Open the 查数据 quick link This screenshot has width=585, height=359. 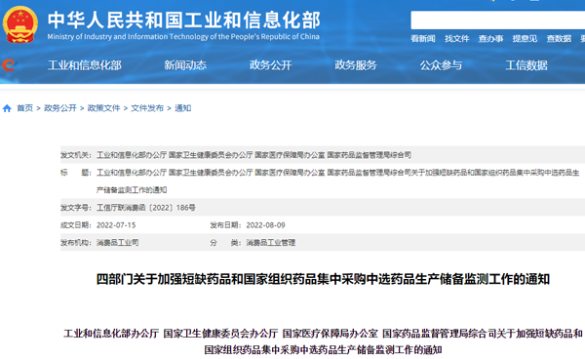pyautogui.click(x=559, y=38)
